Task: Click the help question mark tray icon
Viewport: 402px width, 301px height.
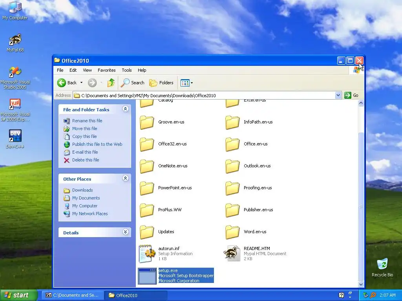Action: [x=342, y=295]
